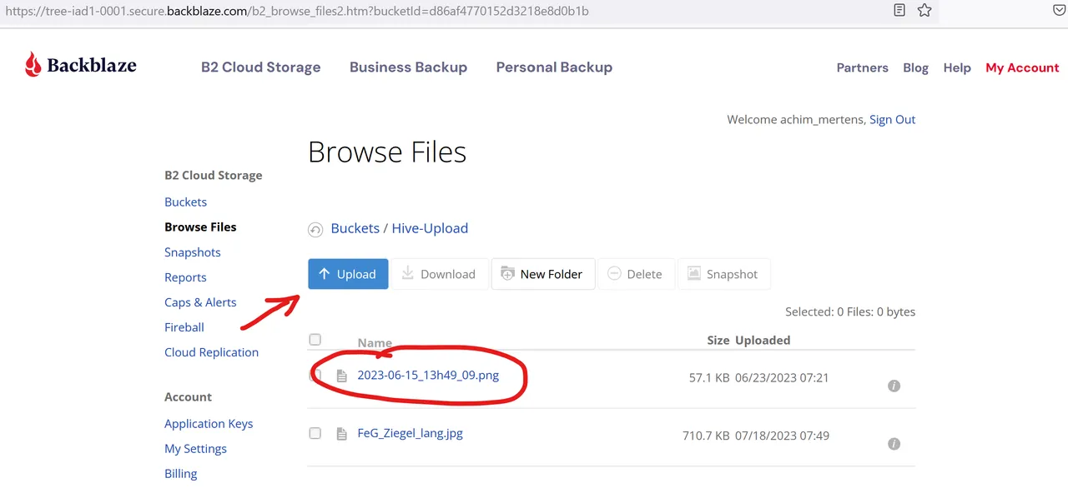Open Reports in sidebar
1068x498 pixels.
185,277
